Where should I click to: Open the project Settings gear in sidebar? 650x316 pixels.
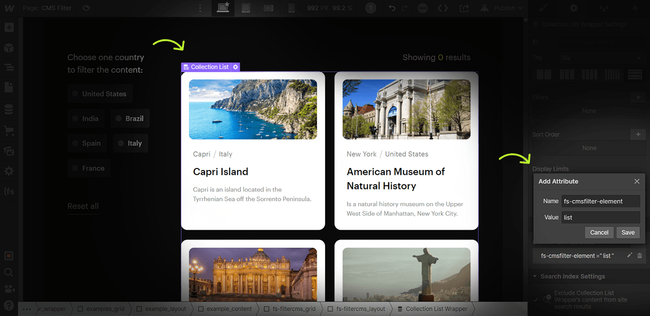[x=9, y=171]
